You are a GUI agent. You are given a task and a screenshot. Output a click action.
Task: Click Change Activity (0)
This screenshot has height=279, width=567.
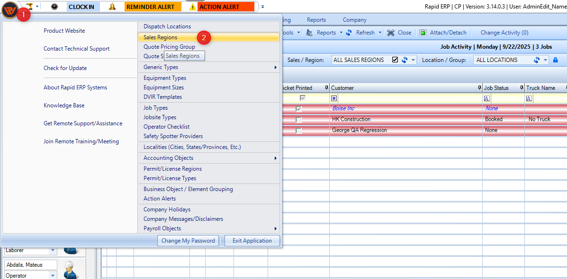pyautogui.click(x=504, y=33)
